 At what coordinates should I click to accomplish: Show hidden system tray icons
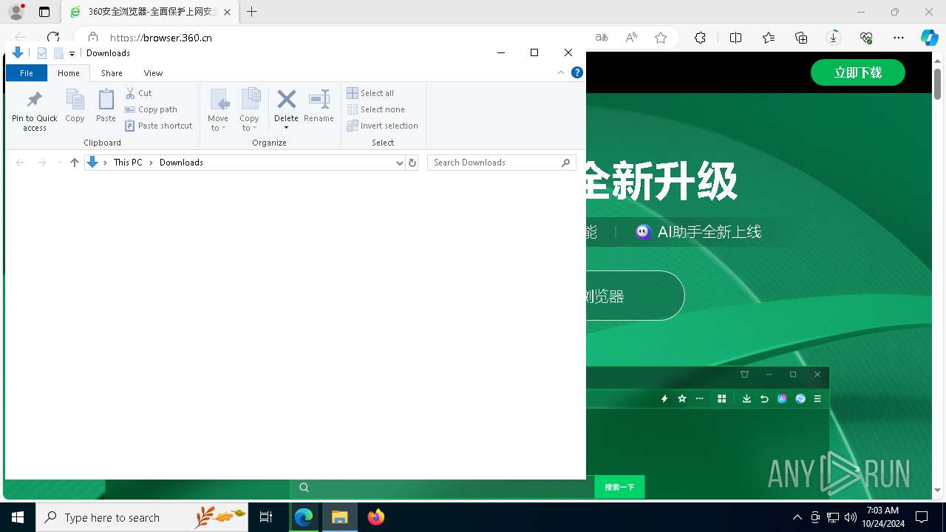point(797,517)
